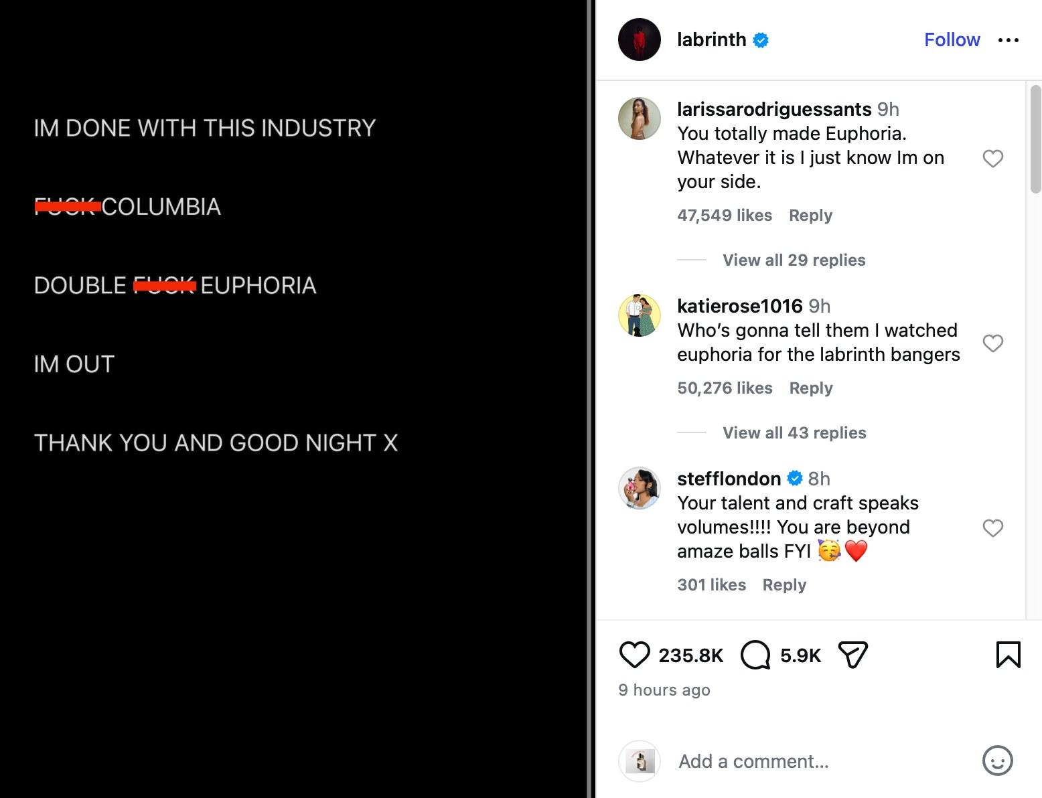This screenshot has width=1042, height=798.
Task: Click the Follow button for labrinth
Action: 952,39
